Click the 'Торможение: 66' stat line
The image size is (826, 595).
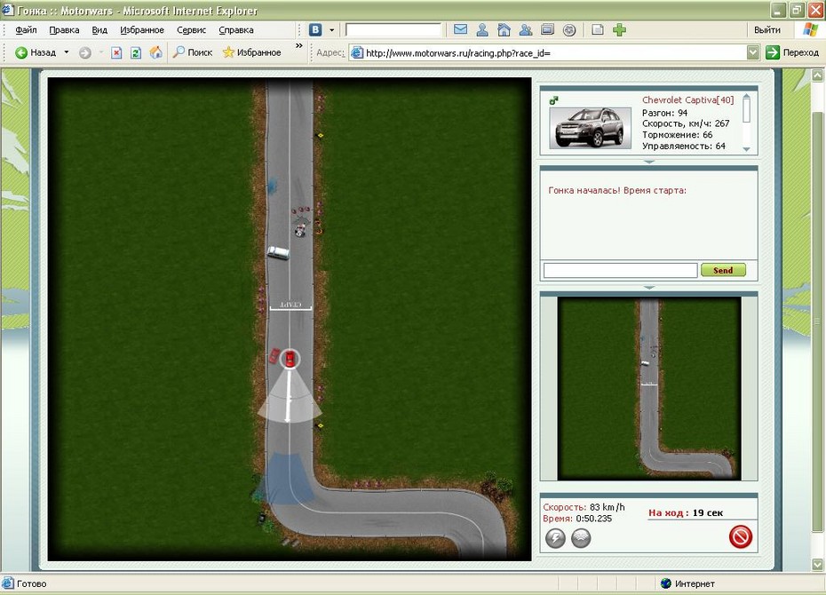click(677, 135)
